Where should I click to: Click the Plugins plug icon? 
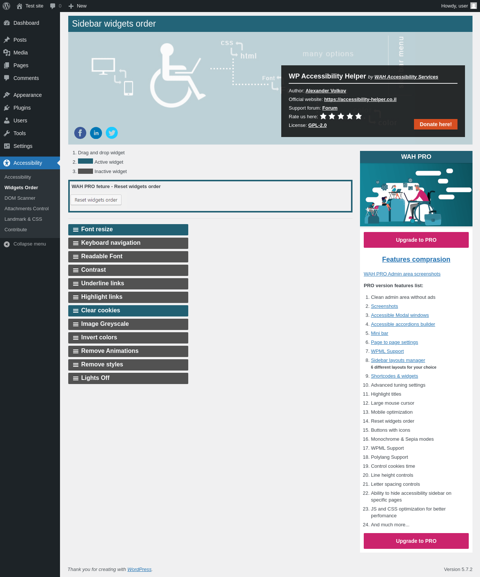(7, 108)
